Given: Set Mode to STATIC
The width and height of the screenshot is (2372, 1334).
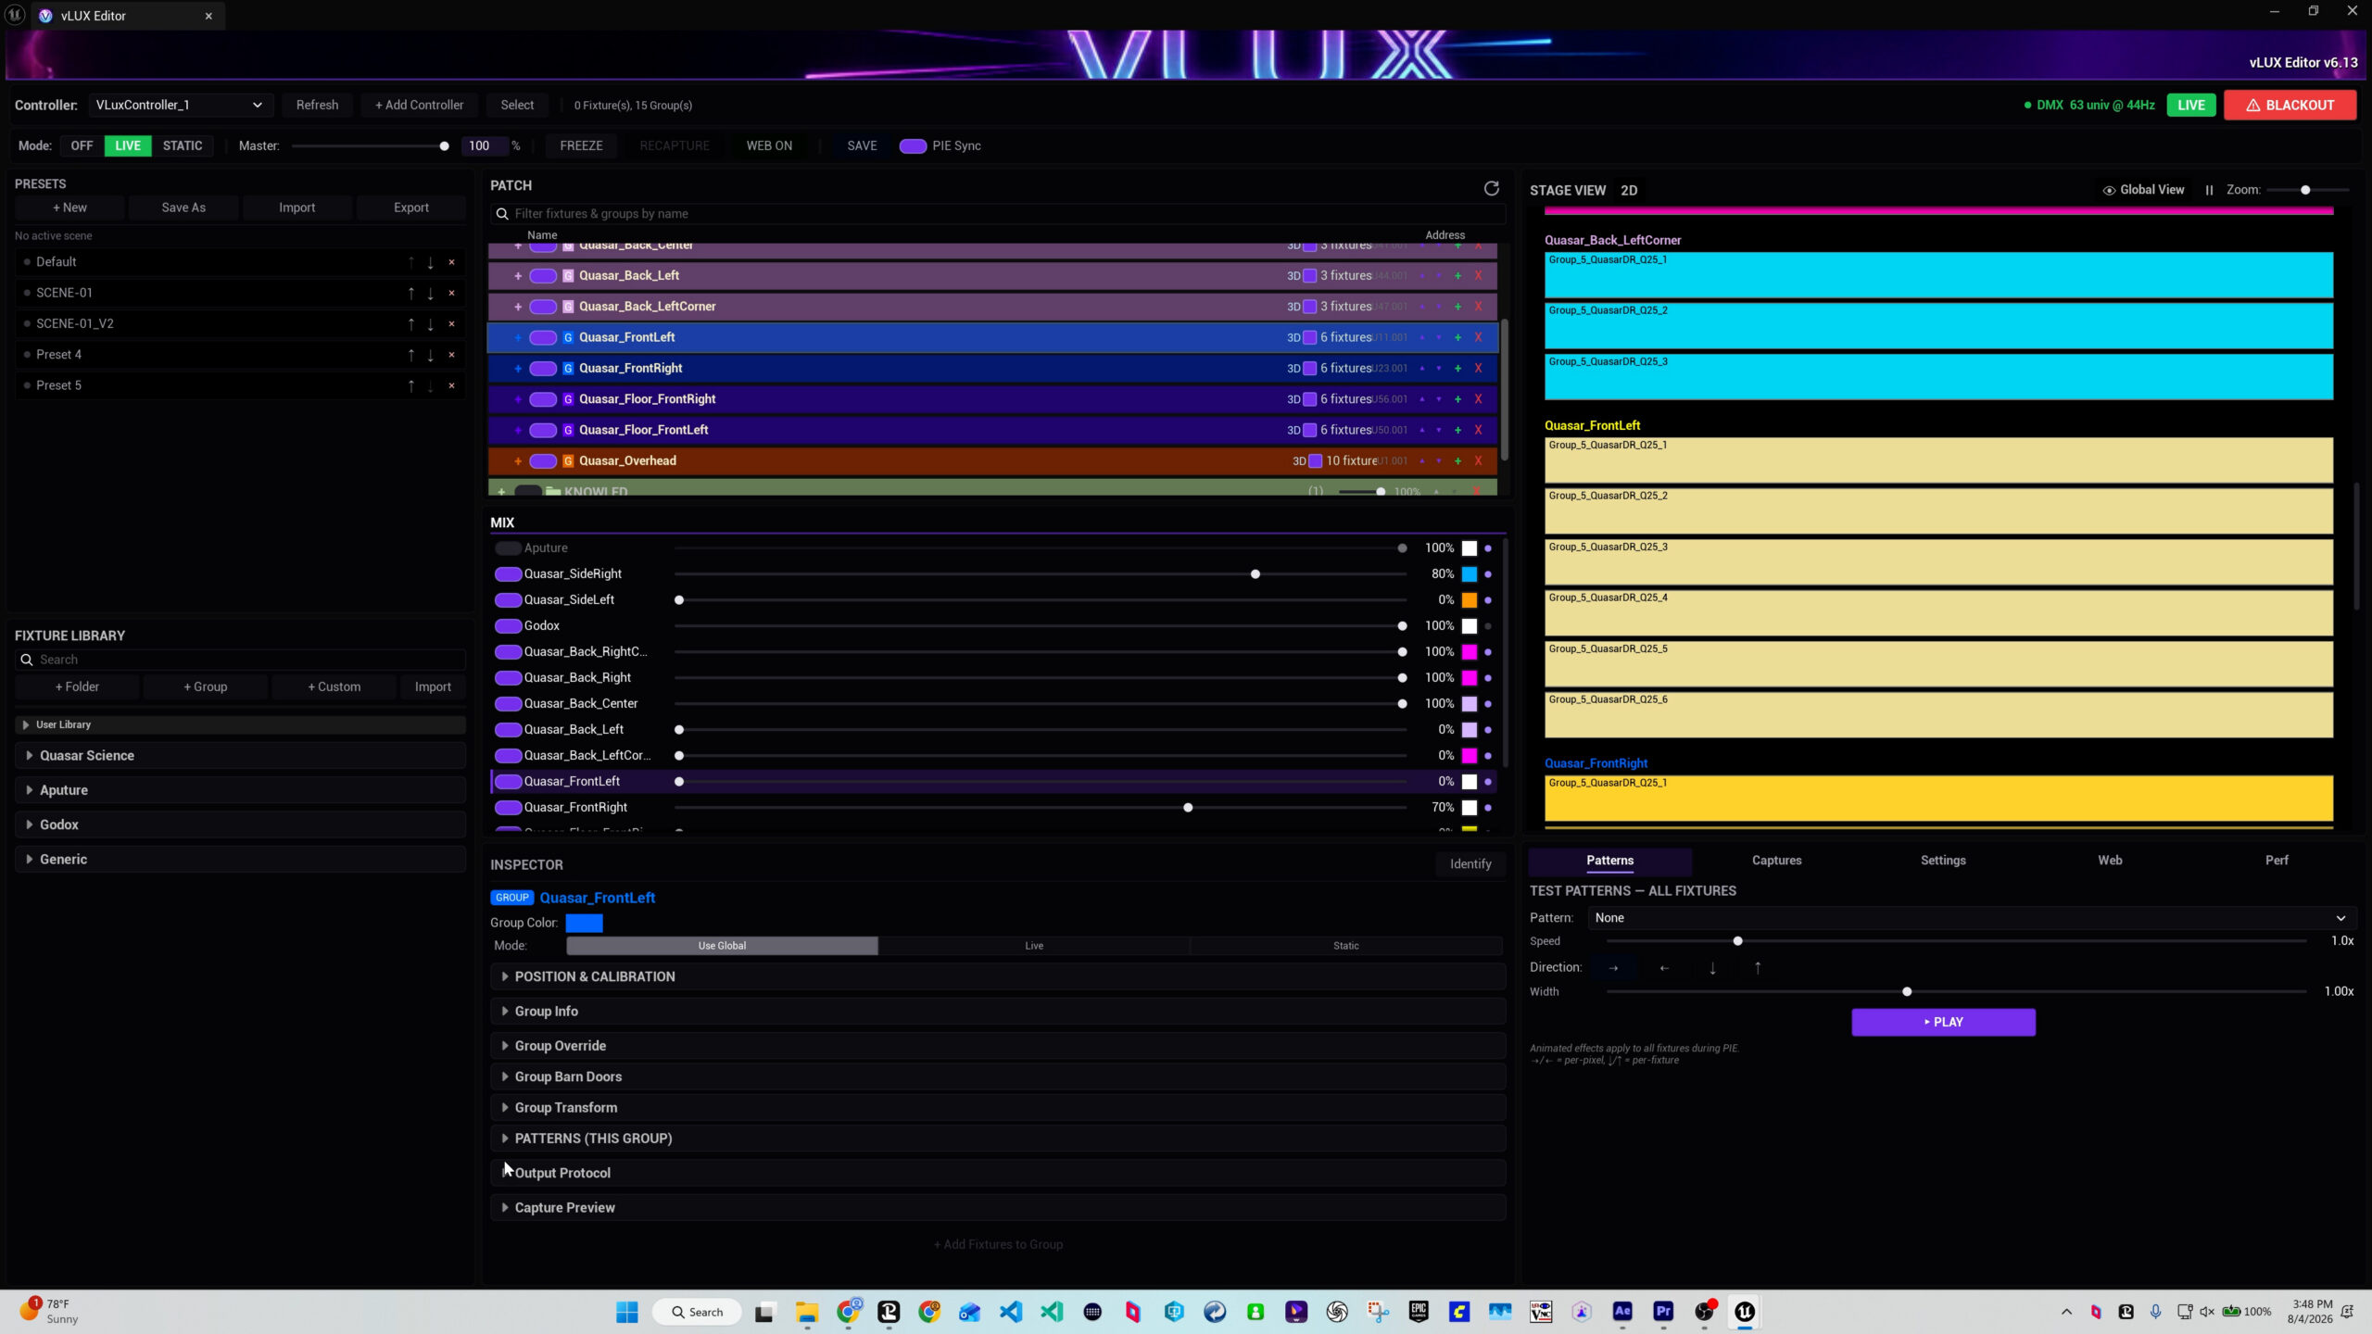Looking at the screenshot, I should (183, 145).
